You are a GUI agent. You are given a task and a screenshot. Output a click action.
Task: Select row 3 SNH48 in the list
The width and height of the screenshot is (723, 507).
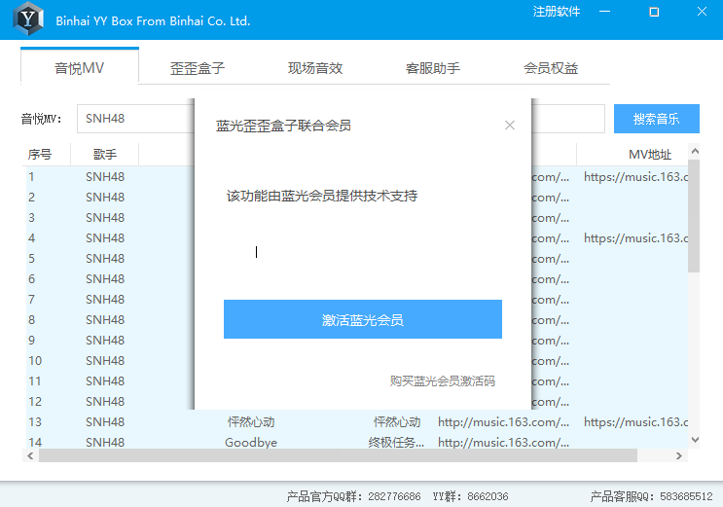pyautogui.click(x=105, y=217)
